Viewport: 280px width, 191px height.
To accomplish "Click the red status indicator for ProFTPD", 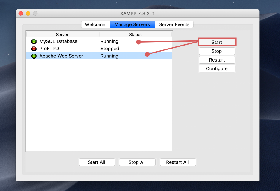I will coord(34,49).
